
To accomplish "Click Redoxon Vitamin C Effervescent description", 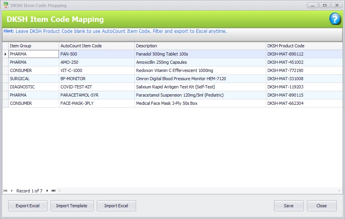I will (x=200, y=70).
